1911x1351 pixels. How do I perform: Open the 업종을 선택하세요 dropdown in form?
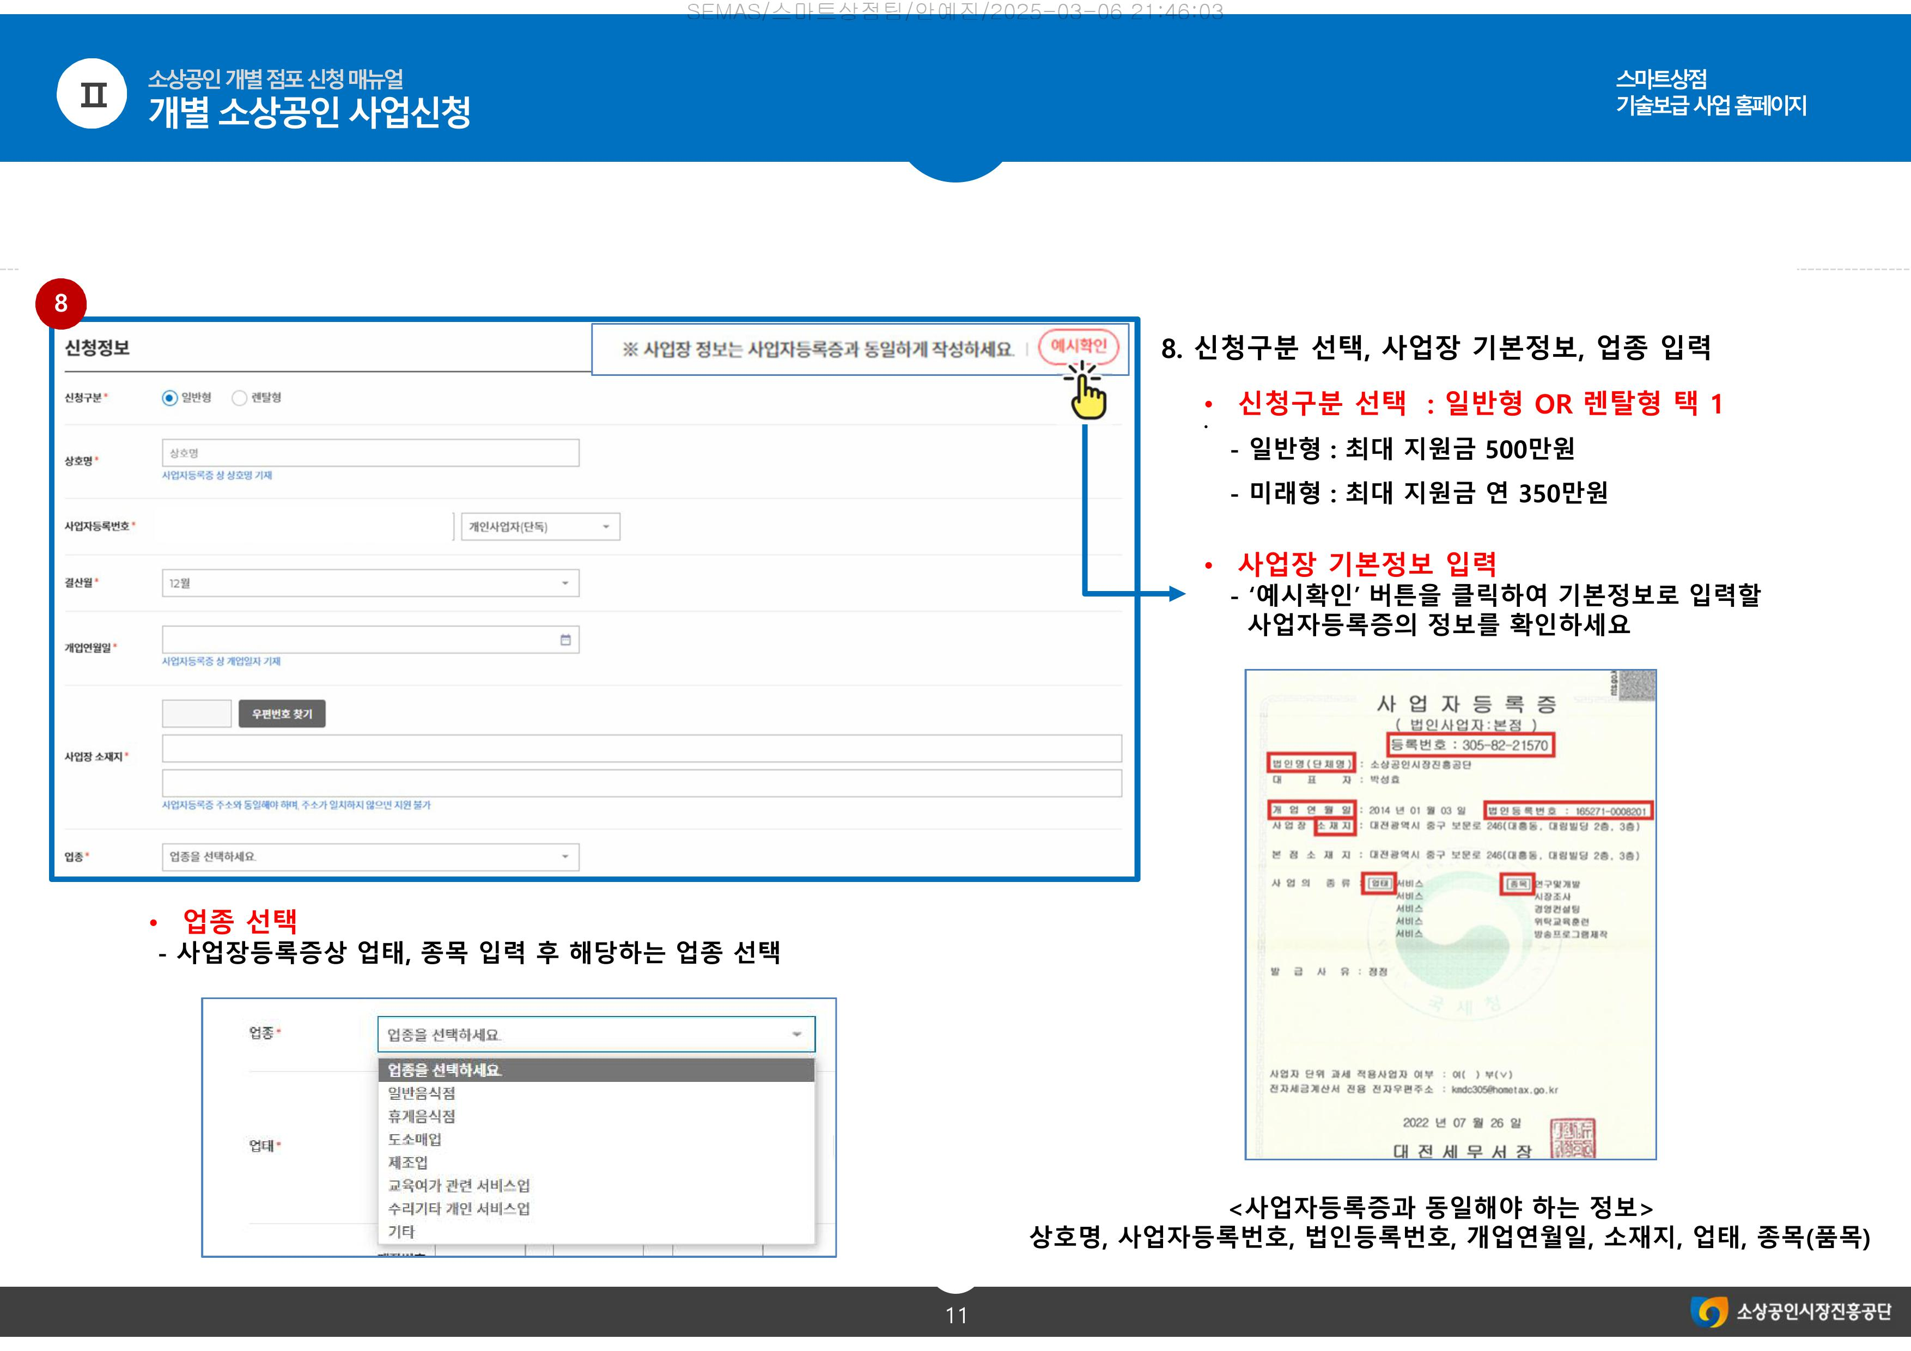369,856
